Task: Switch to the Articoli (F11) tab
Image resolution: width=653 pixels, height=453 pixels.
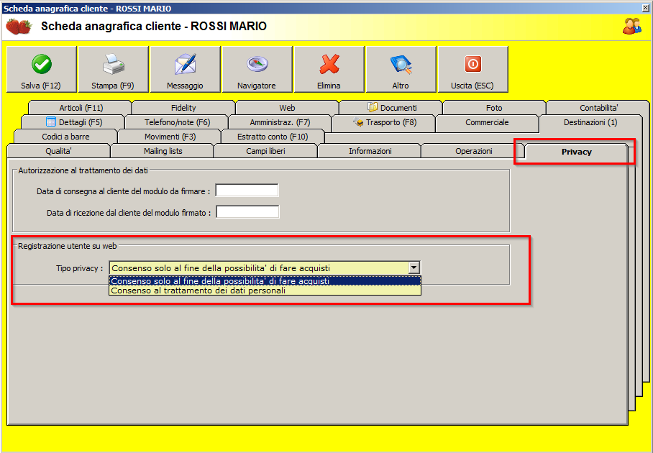Action: [x=81, y=108]
